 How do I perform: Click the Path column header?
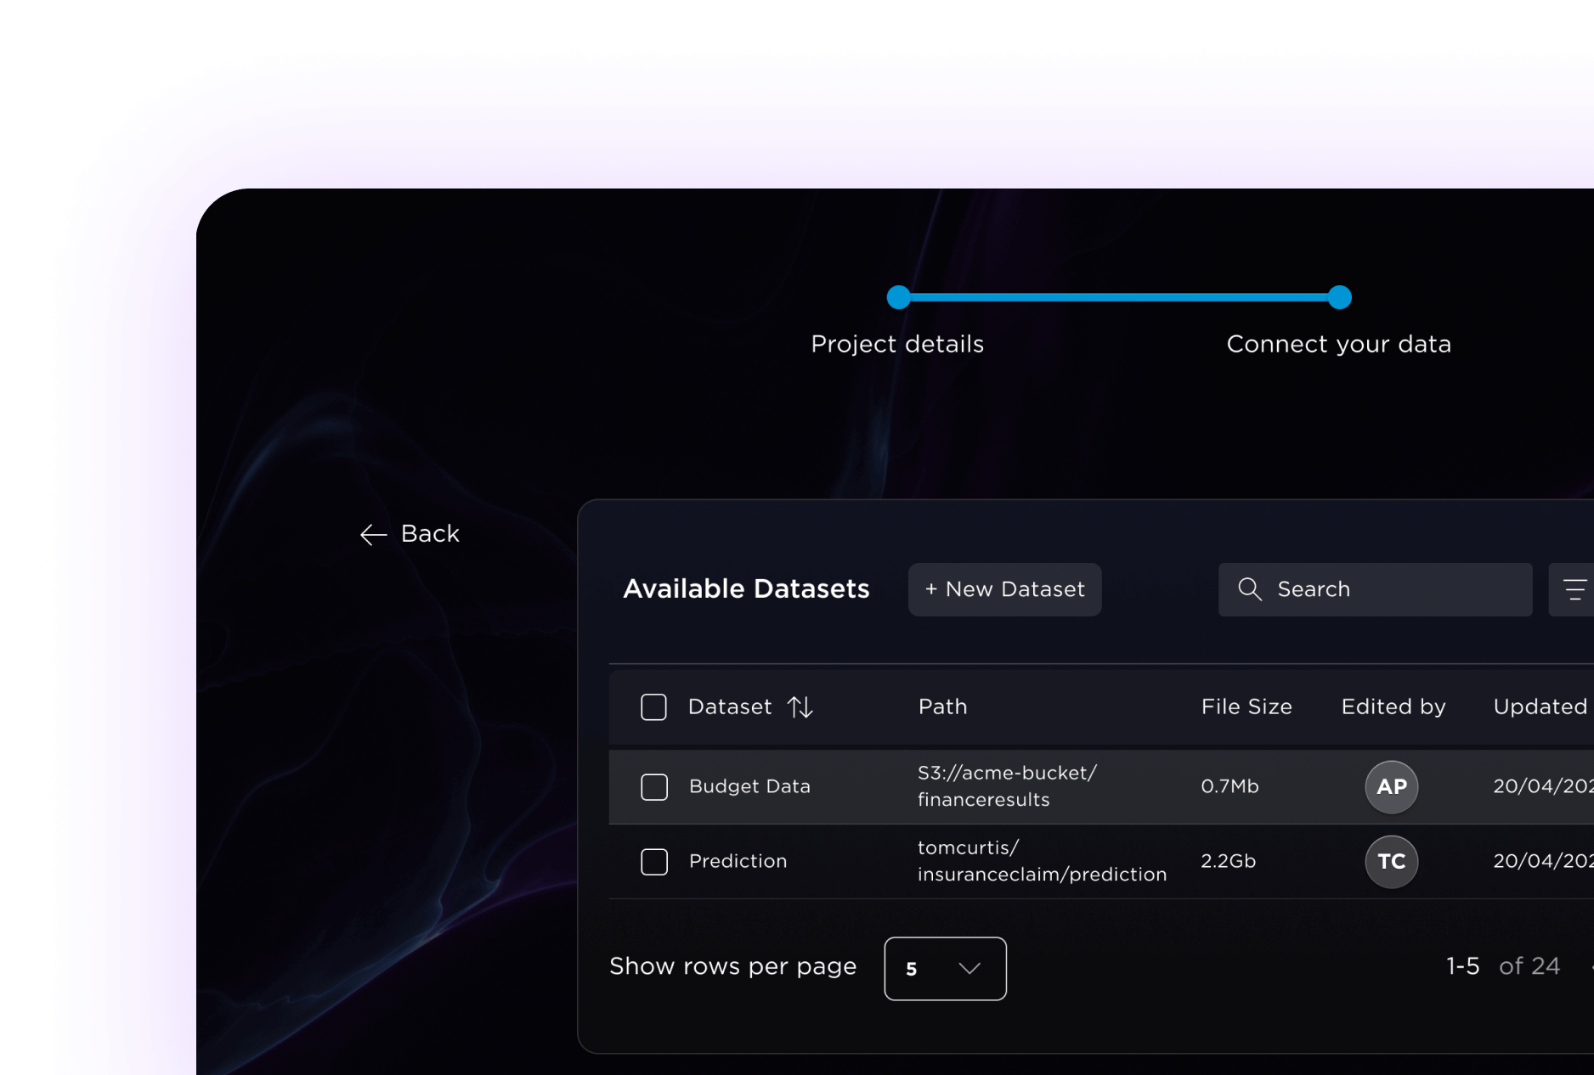(942, 706)
